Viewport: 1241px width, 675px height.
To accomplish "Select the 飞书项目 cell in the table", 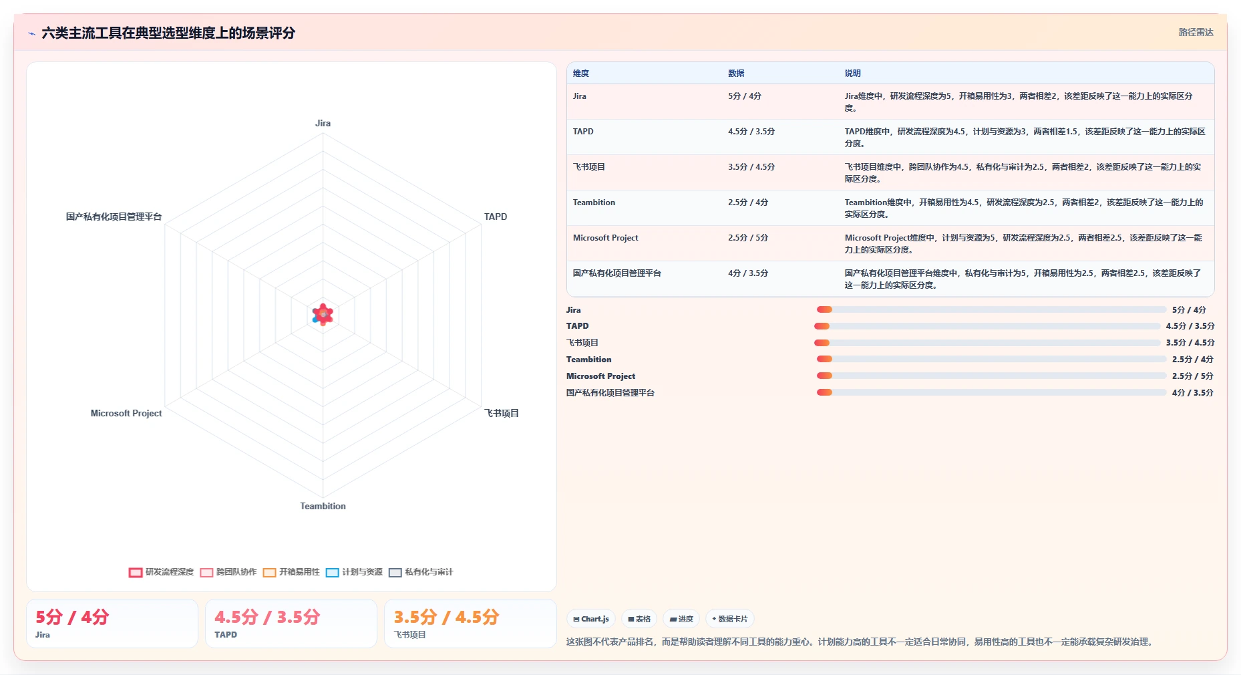I will click(x=589, y=167).
